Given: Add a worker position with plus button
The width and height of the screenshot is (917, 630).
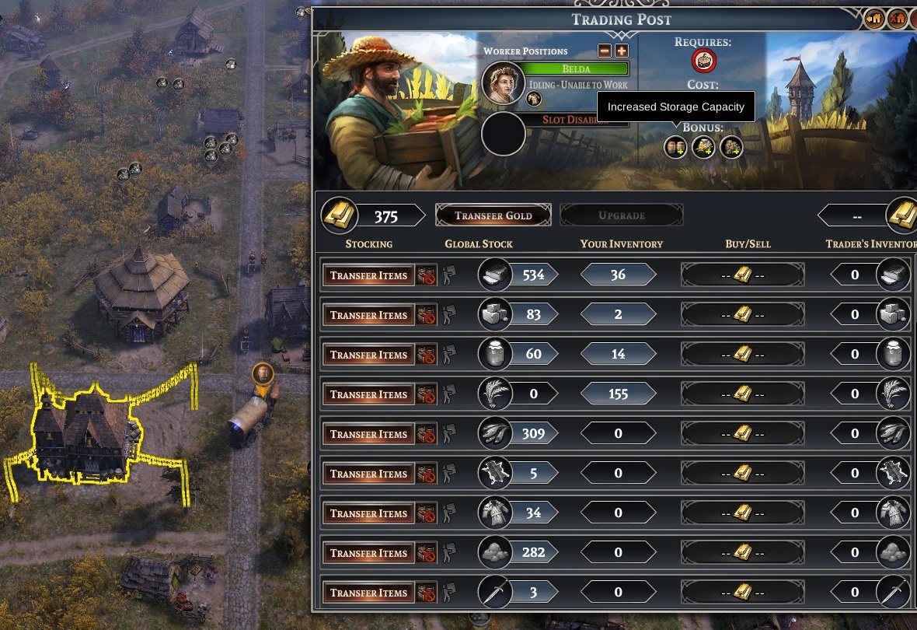Looking at the screenshot, I should (622, 51).
